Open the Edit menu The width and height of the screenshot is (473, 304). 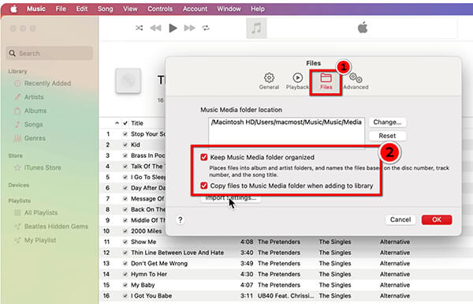point(82,9)
